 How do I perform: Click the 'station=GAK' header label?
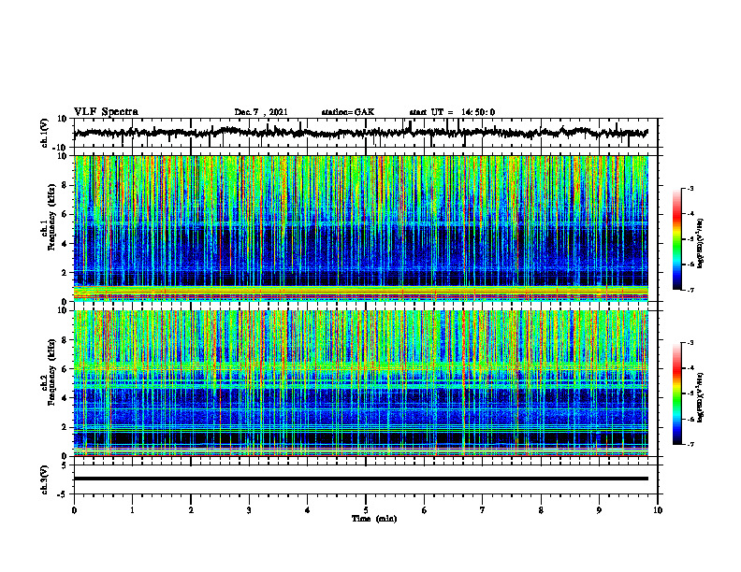[348, 112]
